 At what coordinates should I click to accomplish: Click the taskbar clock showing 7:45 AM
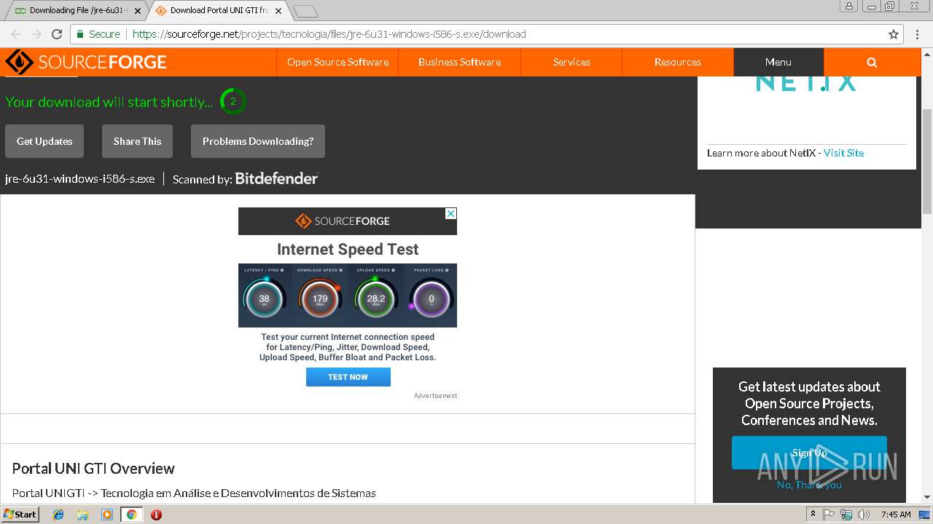coord(896,515)
